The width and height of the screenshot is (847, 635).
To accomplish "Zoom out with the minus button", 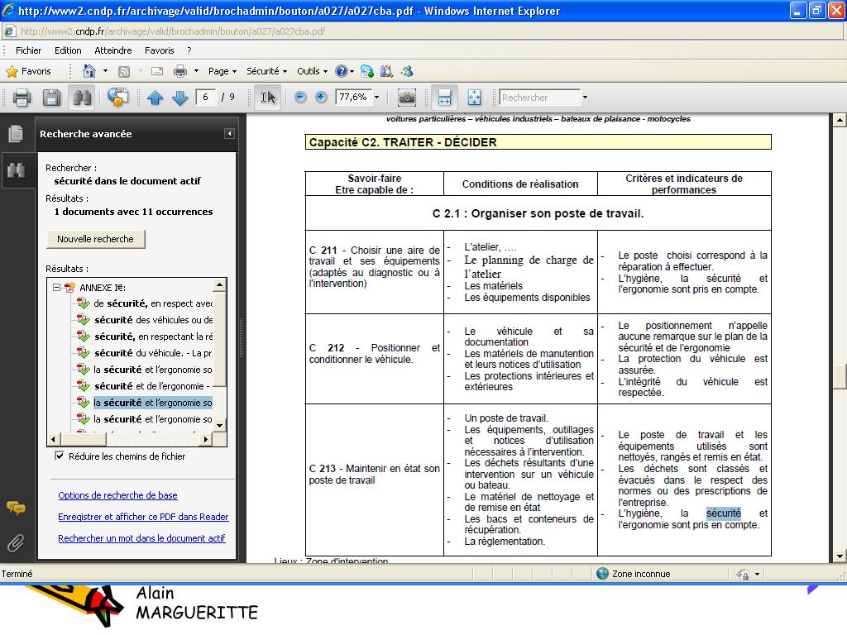I will click(300, 98).
